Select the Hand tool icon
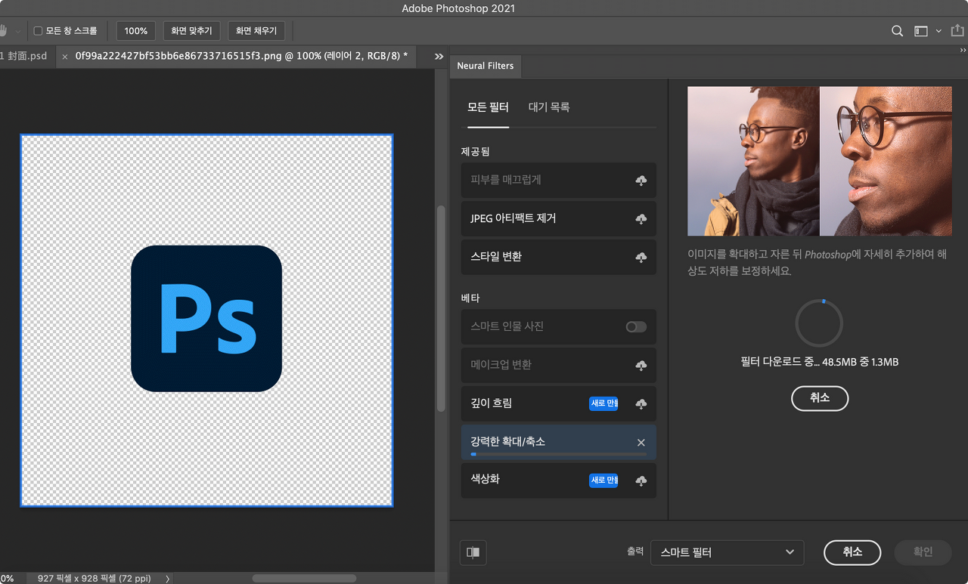Viewport: 968px width, 584px height. [x=3, y=31]
